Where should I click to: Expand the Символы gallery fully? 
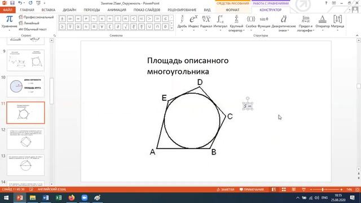point(171,28)
